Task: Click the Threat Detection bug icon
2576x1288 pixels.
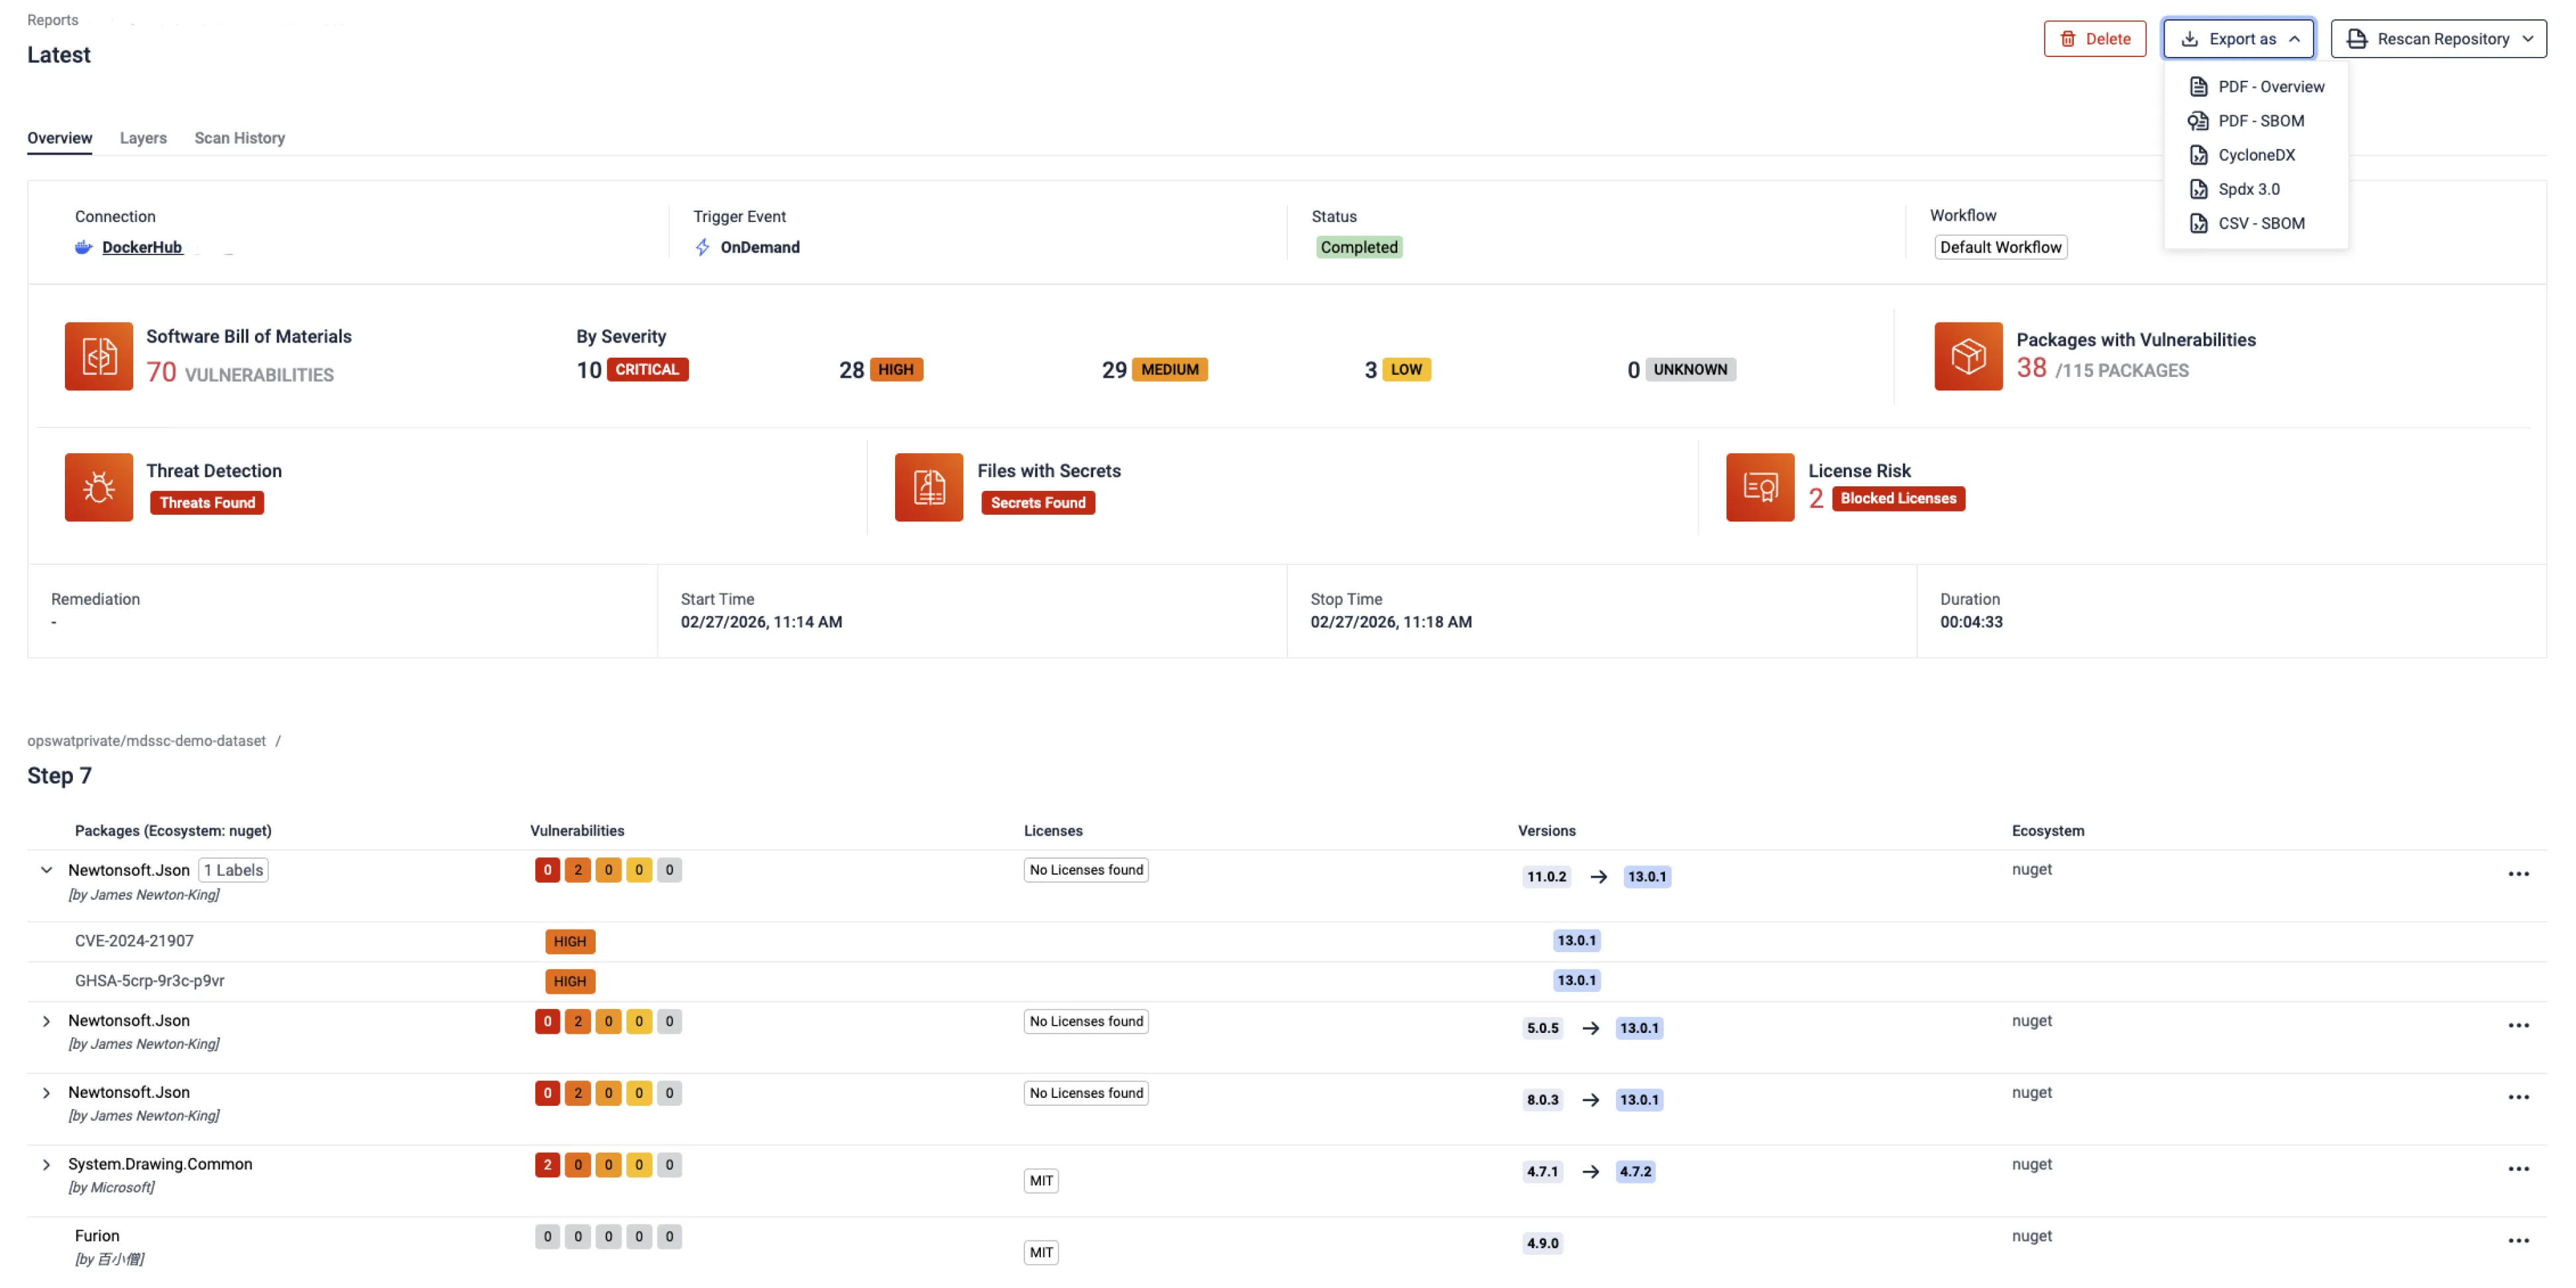Action: coord(98,487)
